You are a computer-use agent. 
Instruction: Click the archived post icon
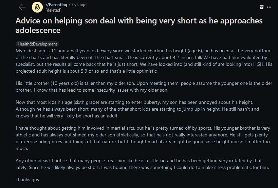(x=262, y=7)
